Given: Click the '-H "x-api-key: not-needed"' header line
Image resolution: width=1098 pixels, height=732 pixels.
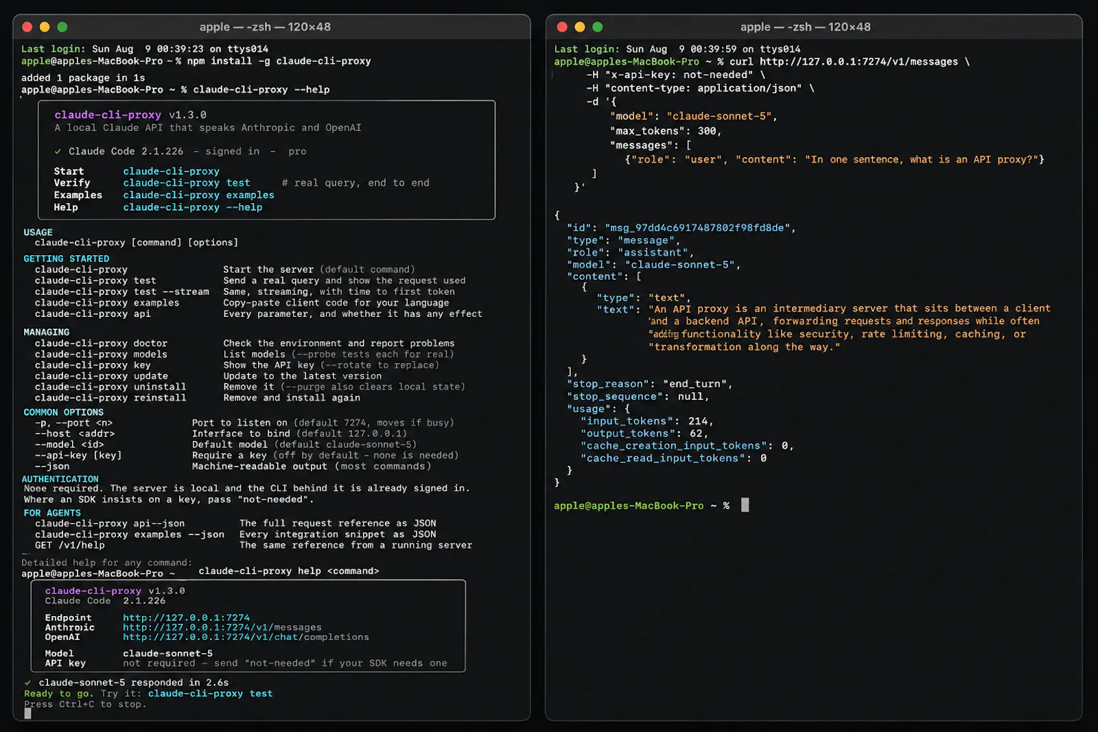Looking at the screenshot, I should coord(675,75).
